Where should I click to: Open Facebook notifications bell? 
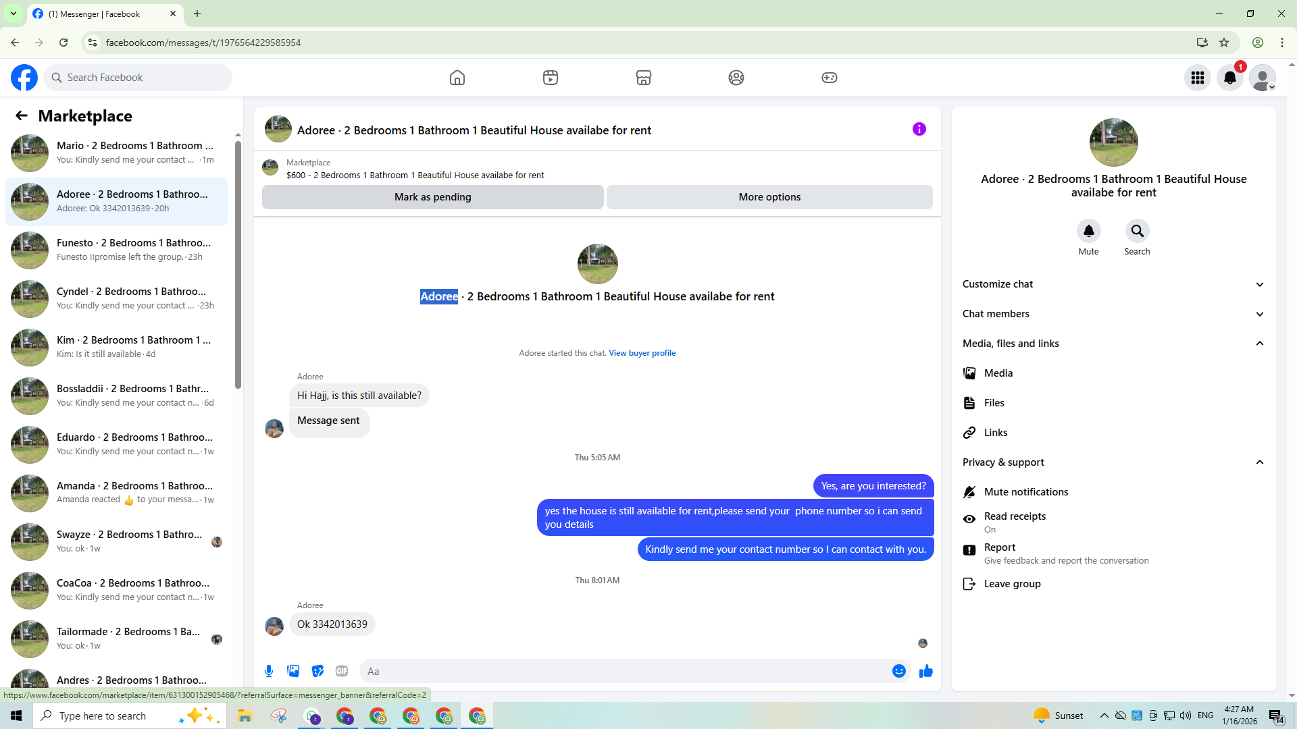point(1230,78)
